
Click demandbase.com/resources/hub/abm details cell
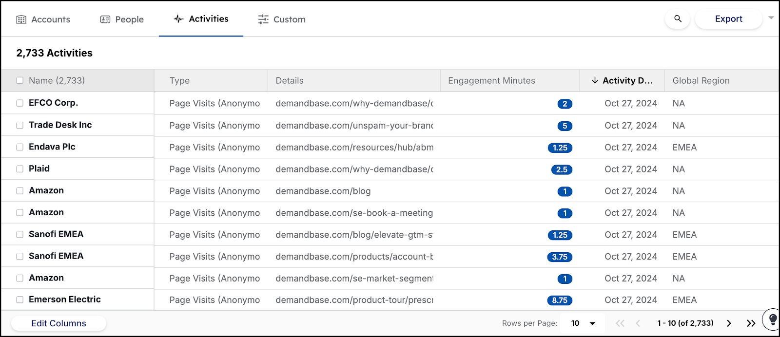pos(354,147)
